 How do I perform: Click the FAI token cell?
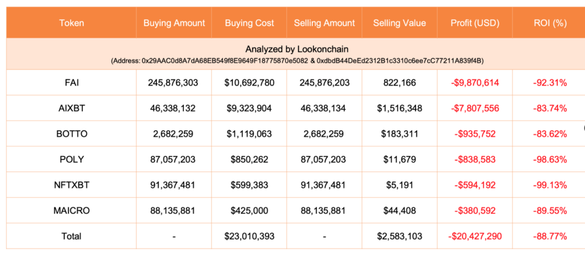(x=71, y=83)
